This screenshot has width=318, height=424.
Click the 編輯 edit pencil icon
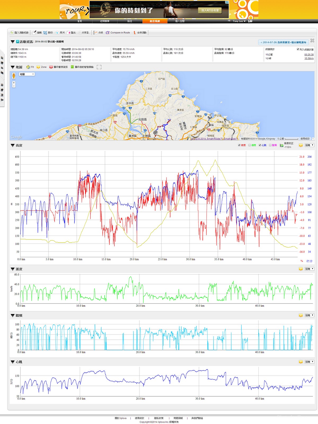tap(34, 33)
